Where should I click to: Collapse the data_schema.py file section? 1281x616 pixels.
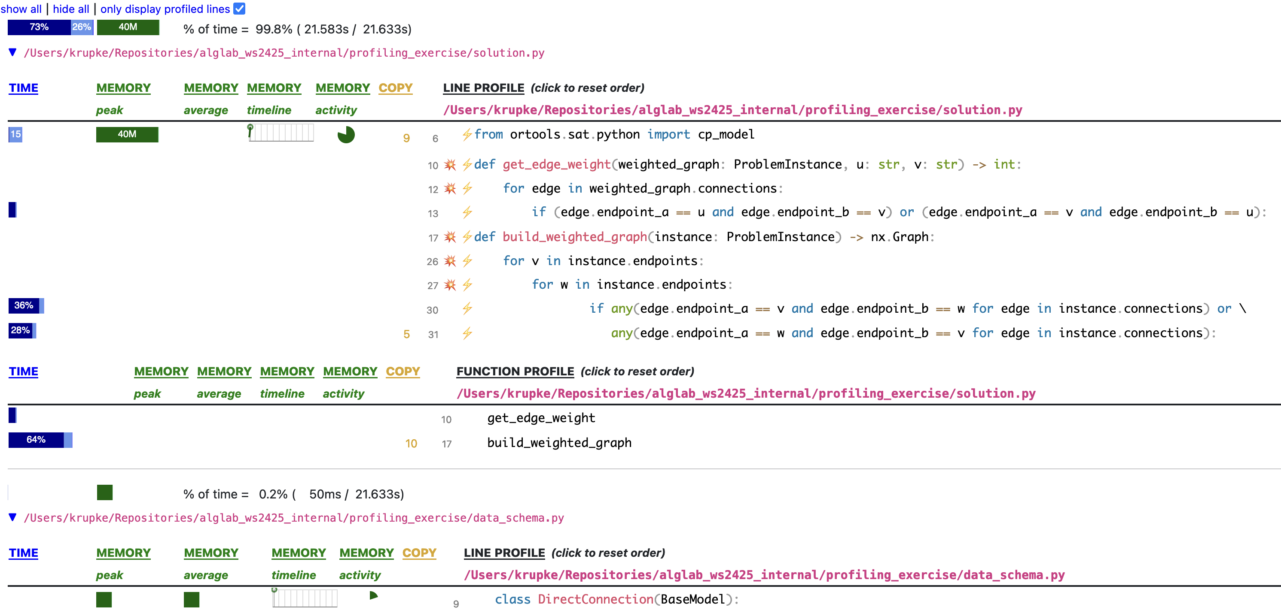13,517
